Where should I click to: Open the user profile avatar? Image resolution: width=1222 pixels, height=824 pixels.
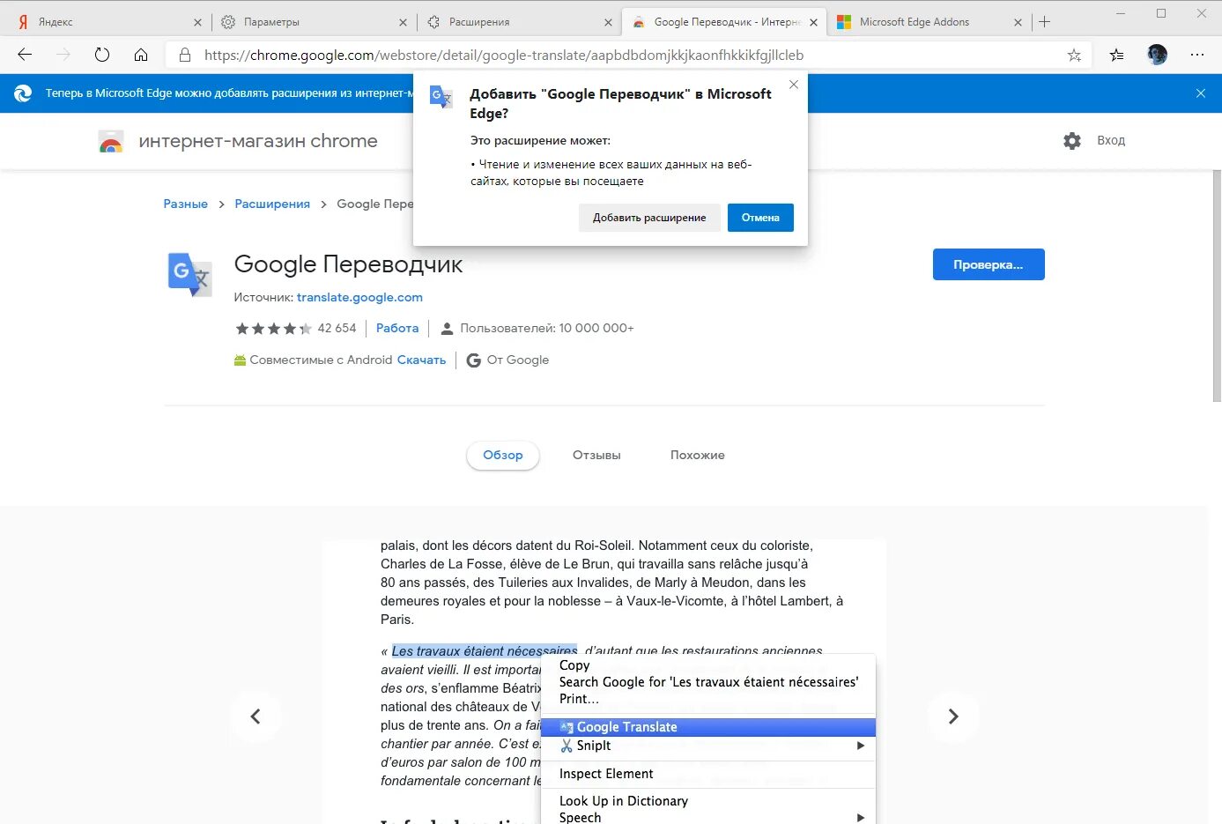tap(1157, 55)
